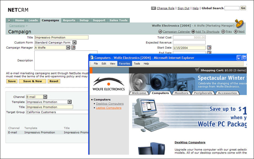Viewport: 254px width, 159px height.
Task: Select the Monitors store tab
Action: [181, 93]
